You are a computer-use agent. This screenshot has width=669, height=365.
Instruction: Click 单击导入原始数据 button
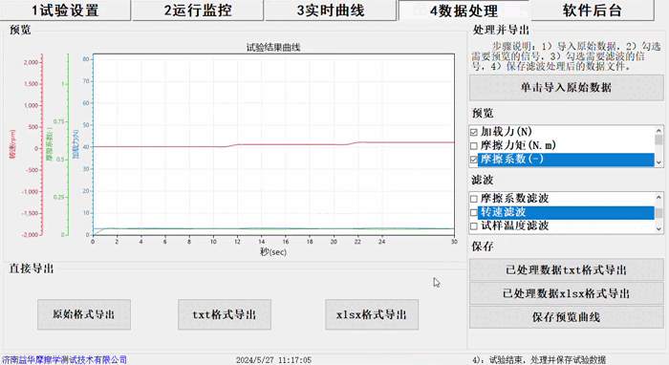(x=566, y=88)
